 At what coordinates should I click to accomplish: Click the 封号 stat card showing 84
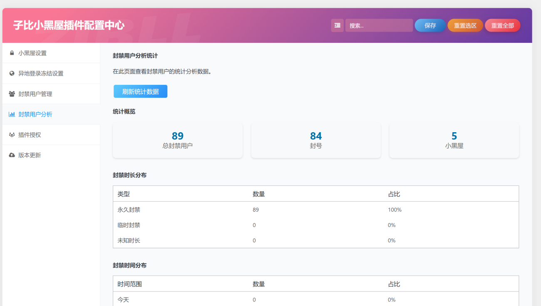click(x=316, y=141)
